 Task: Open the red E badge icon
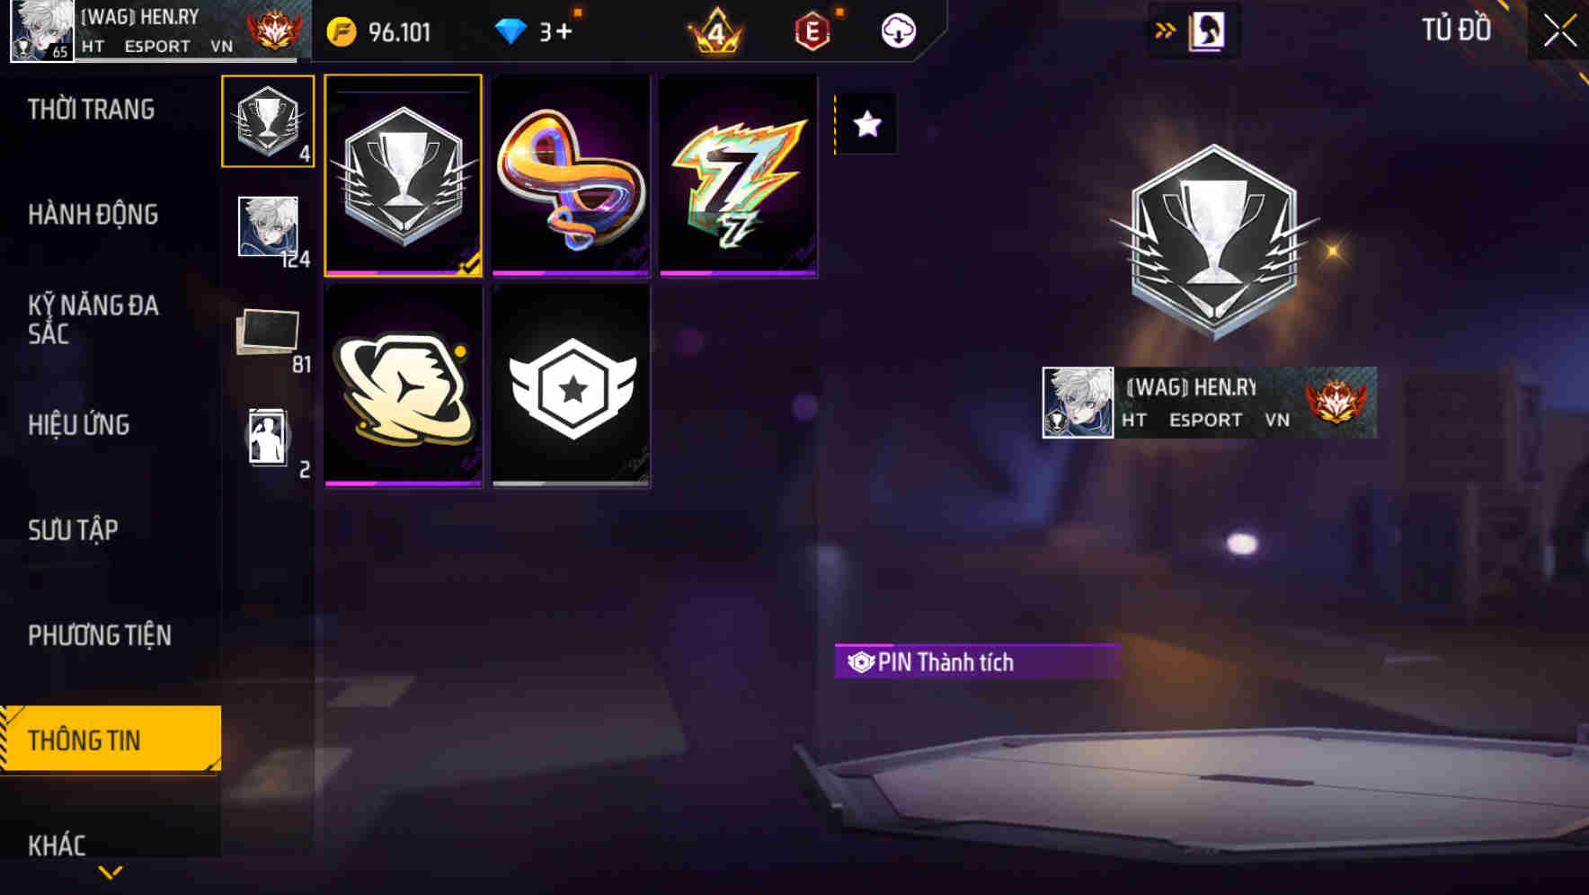pyautogui.click(x=812, y=32)
